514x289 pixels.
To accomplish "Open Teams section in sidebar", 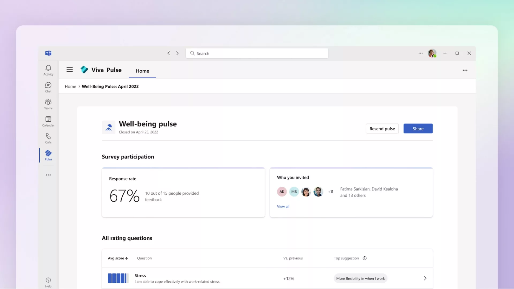I will 48,104.
